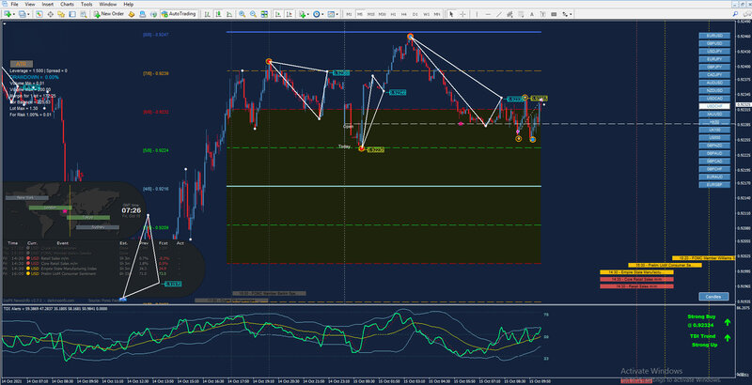Click the Core Retail Sales event bar
The image size is (752, 385).
(636, 279)
